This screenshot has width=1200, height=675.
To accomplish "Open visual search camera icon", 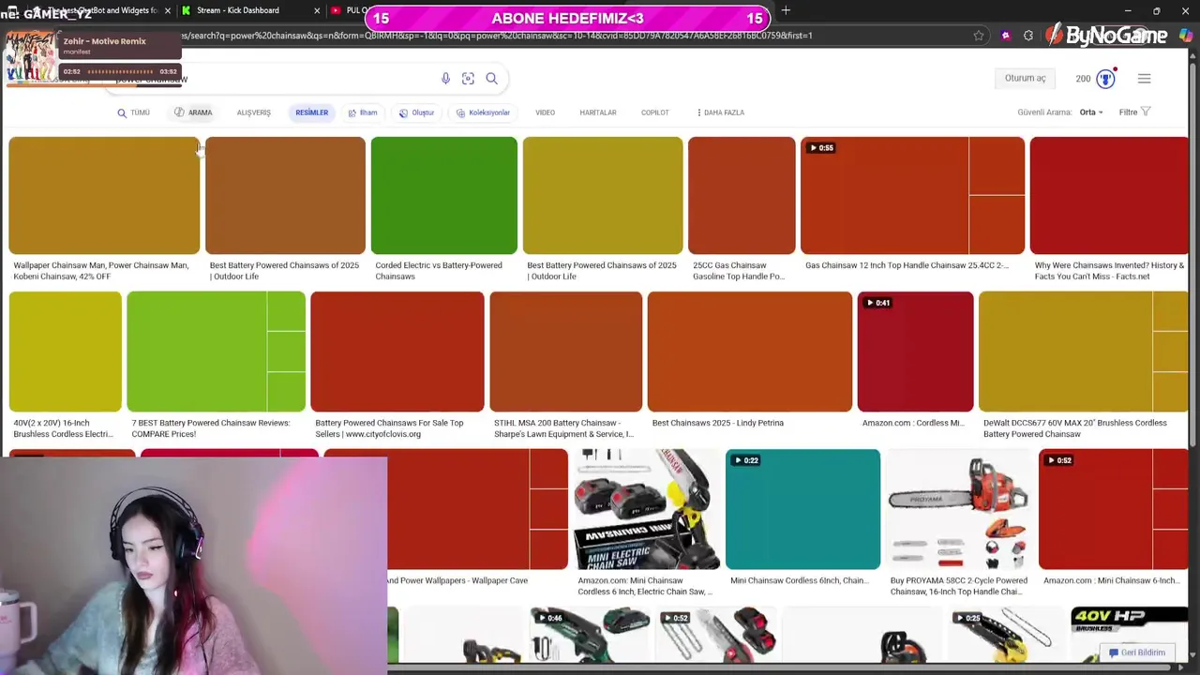I will tap(468, 79).
